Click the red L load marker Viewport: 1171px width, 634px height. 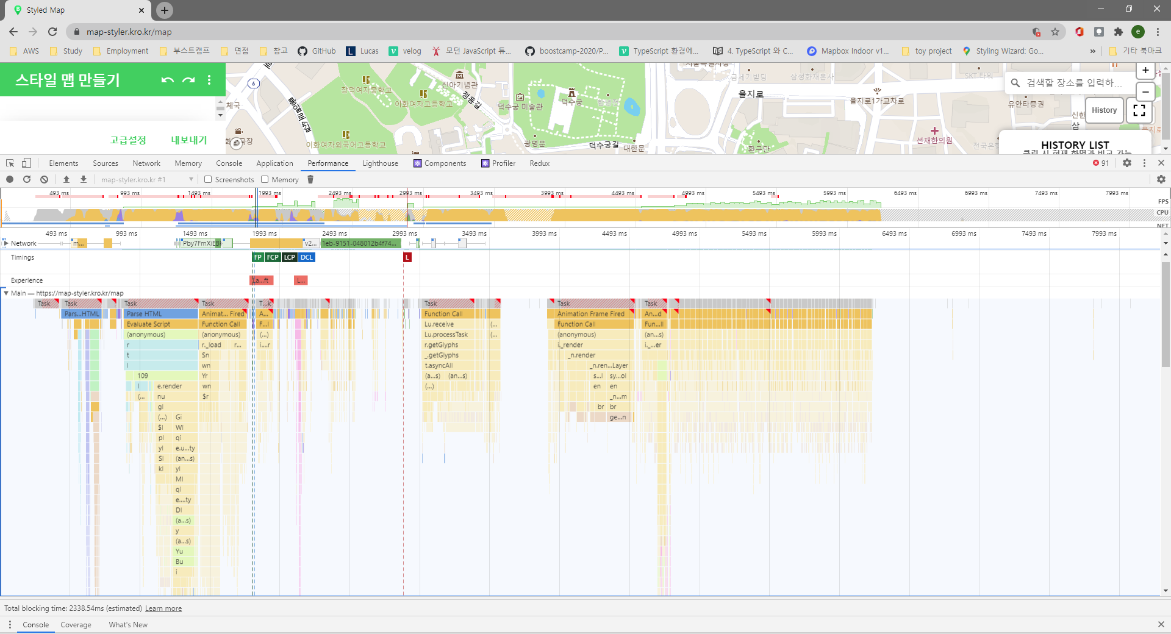coord(407,257)
